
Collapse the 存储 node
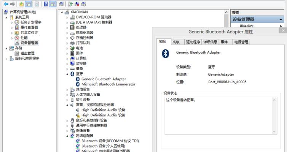tap(6, 48)
